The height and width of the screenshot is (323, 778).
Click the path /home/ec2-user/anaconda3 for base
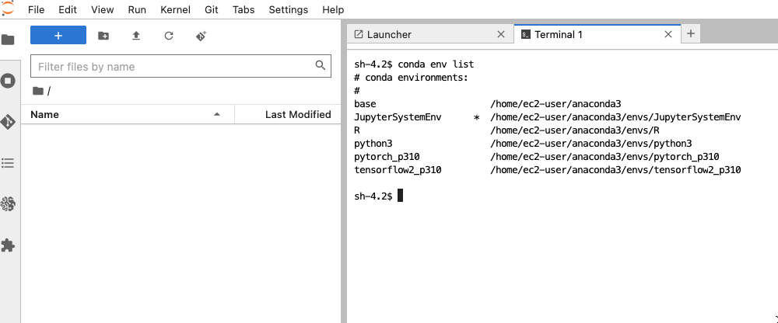click(x=555, y=104)
